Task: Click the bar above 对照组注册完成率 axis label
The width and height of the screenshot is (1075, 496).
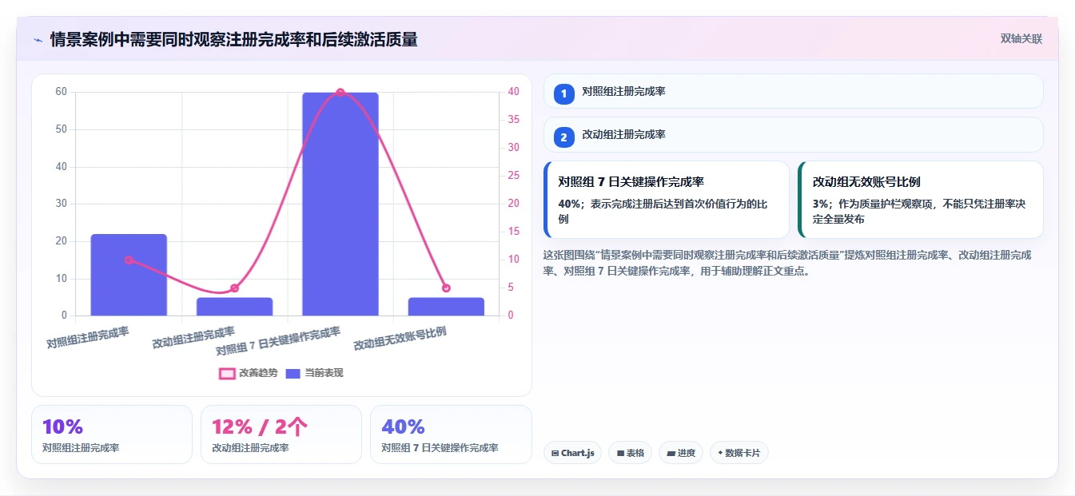Action: [129, 275]
